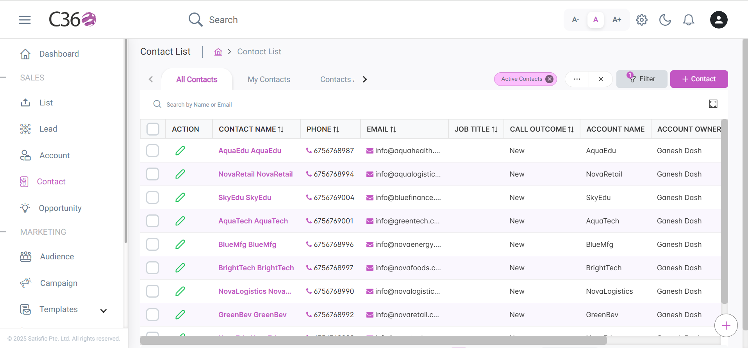Open notifications bell
The height and width of the screenshot is (348, 748).
point(689,20)
